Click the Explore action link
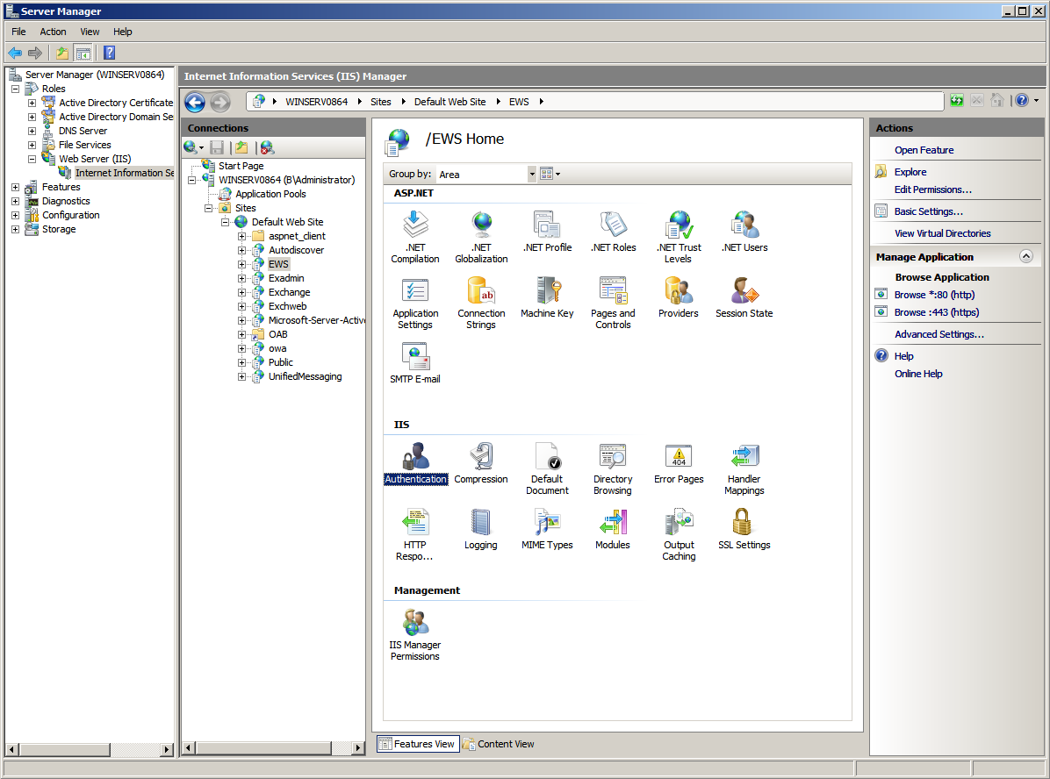This screenshot has height=779, width=1050. pos(910,172)
